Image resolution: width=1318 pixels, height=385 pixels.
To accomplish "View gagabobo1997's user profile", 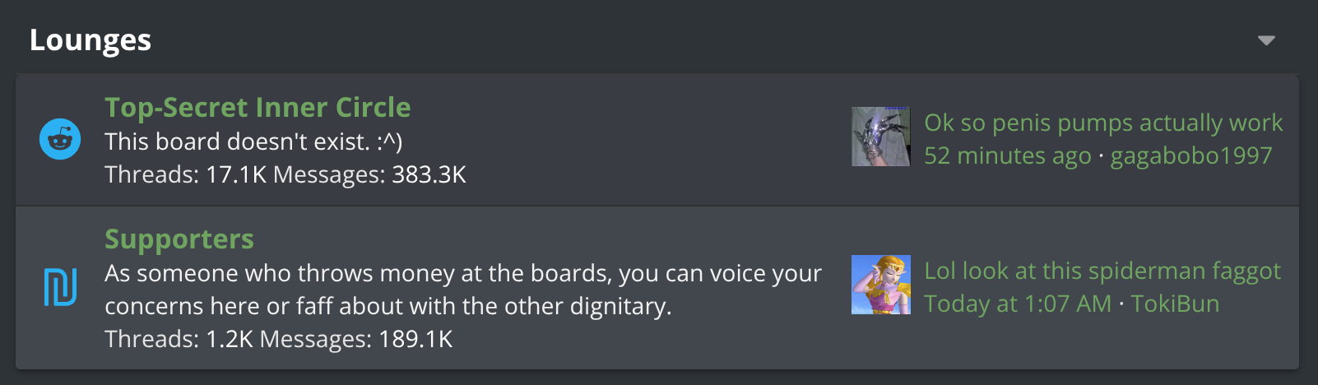I will [x=1190, y=155].
